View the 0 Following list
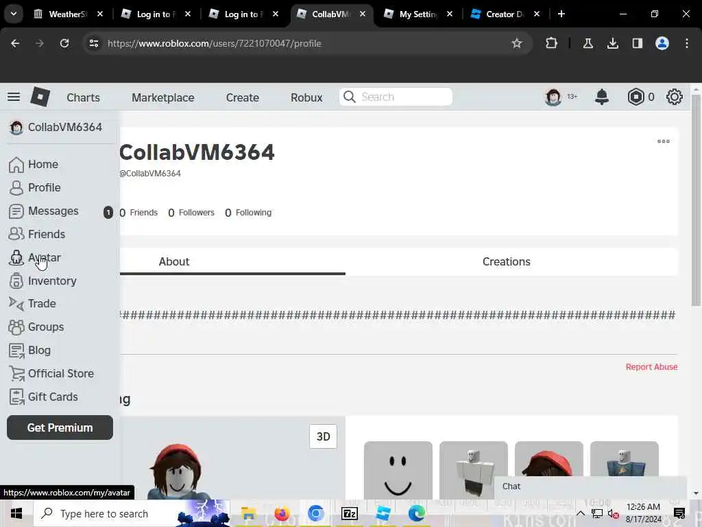The width and height of the screenshot is (702, 527). click(248, 213)
